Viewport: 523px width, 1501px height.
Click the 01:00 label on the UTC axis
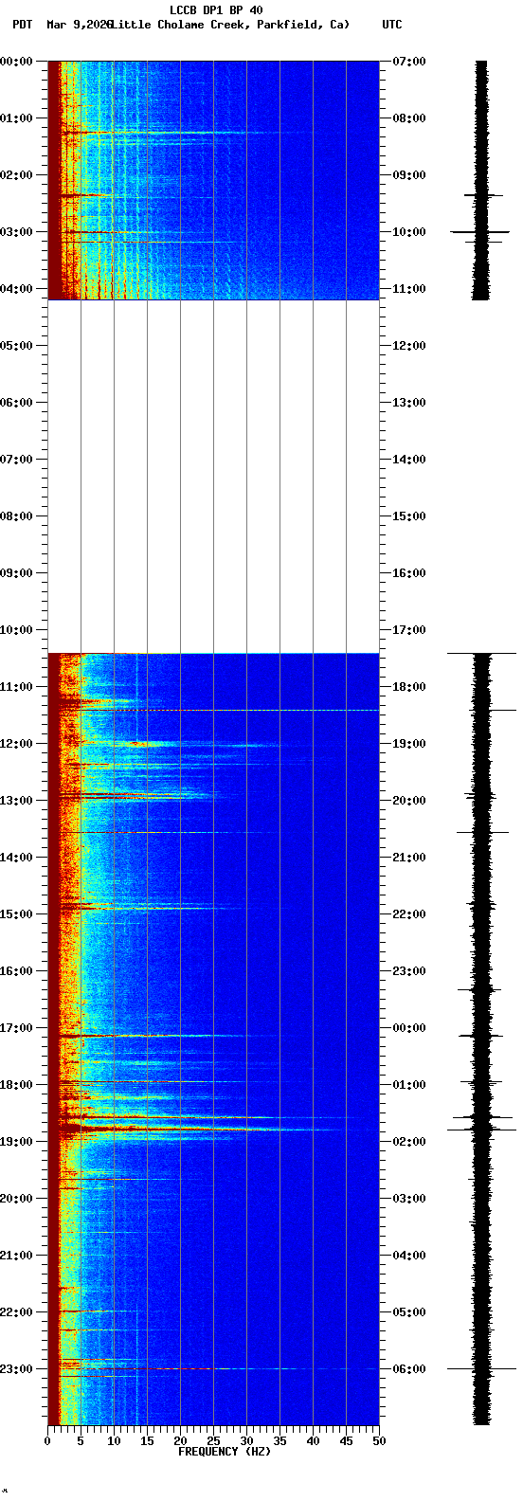pos(409,1084)
